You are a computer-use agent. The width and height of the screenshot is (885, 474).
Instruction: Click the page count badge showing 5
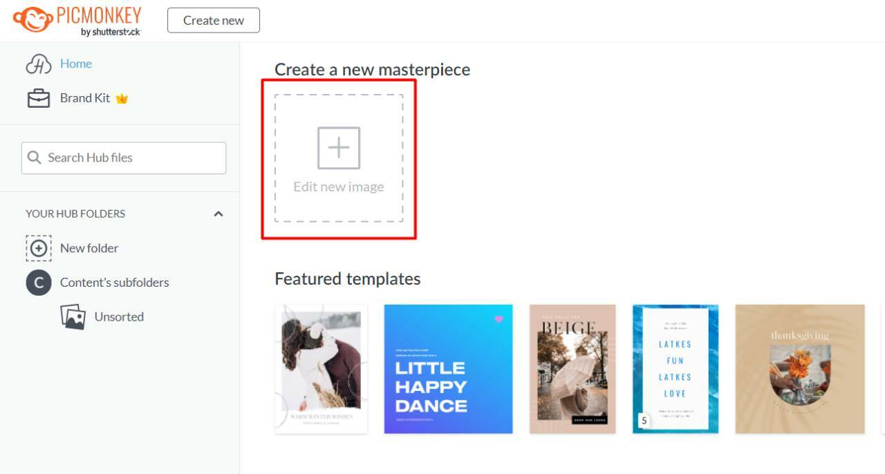pyautogui.click(x=644, y=420)
